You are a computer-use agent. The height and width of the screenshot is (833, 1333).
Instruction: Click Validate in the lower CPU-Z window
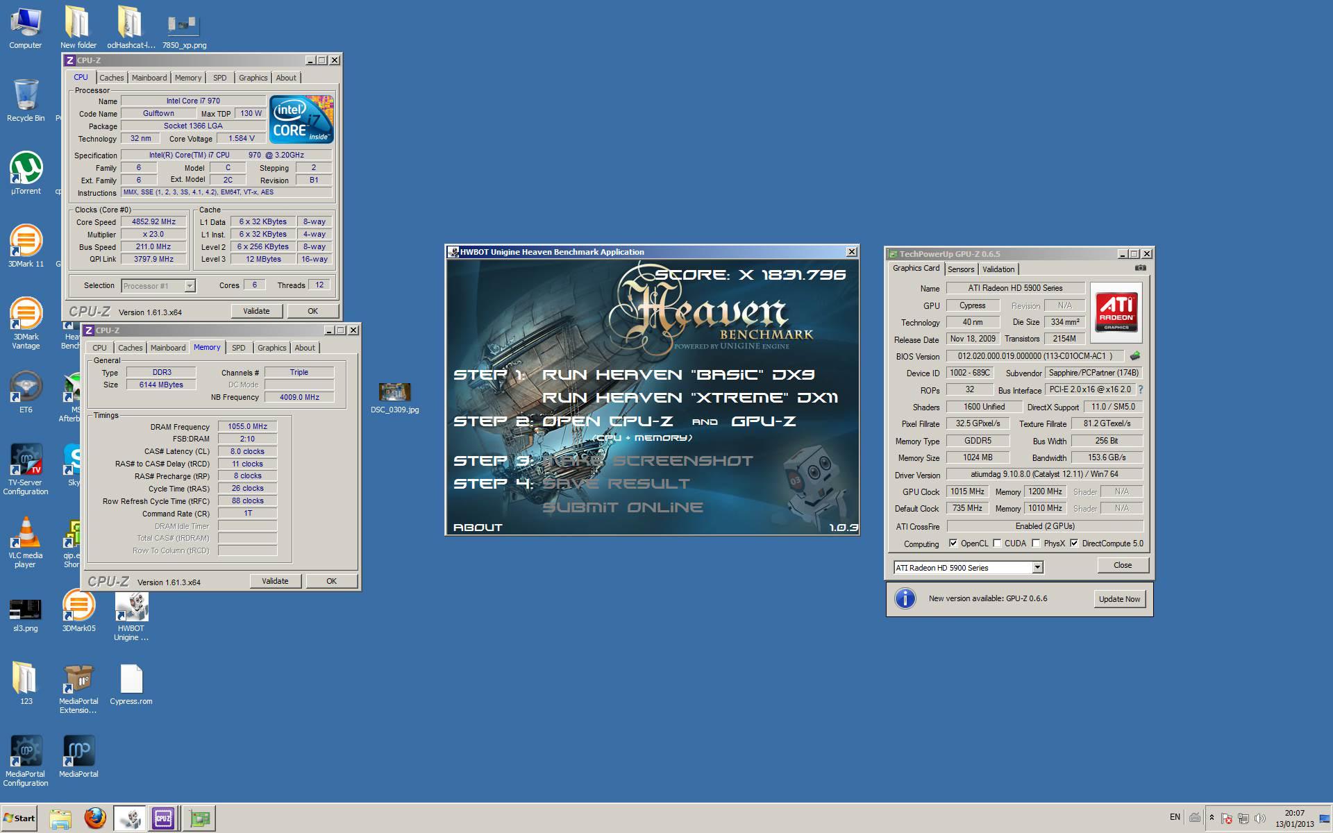[275, 581]
